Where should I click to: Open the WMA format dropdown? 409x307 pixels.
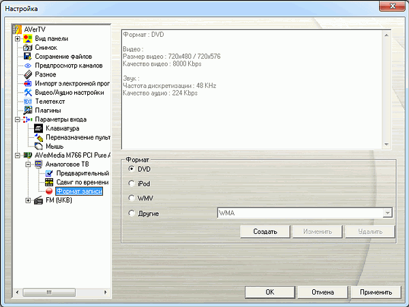click(388, 213)
